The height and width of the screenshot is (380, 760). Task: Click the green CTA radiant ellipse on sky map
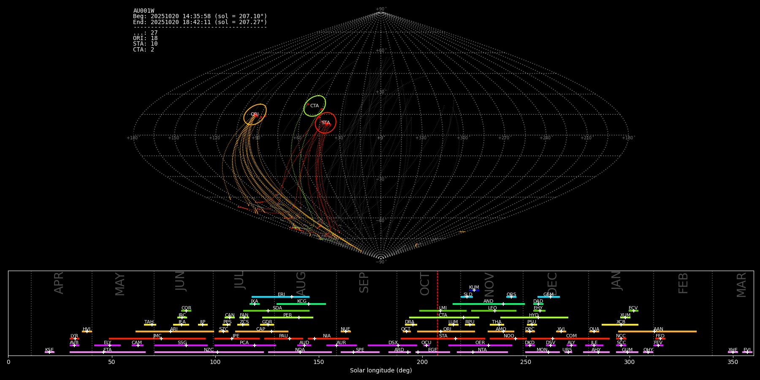pos(315,106)
